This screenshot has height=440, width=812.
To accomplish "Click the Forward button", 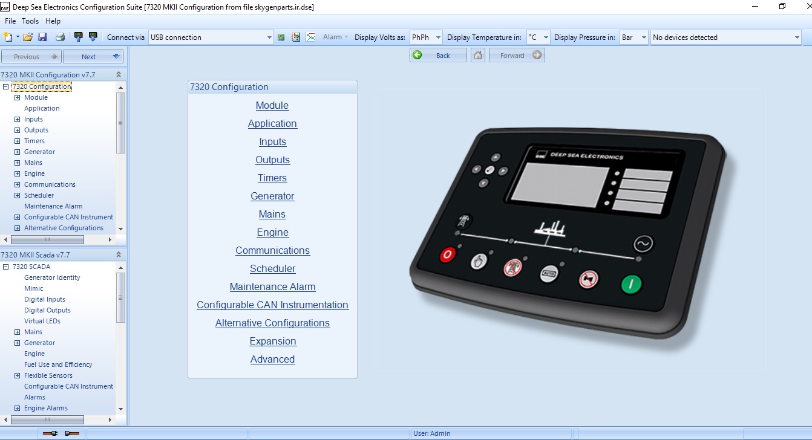I will (x=517, y=55).
